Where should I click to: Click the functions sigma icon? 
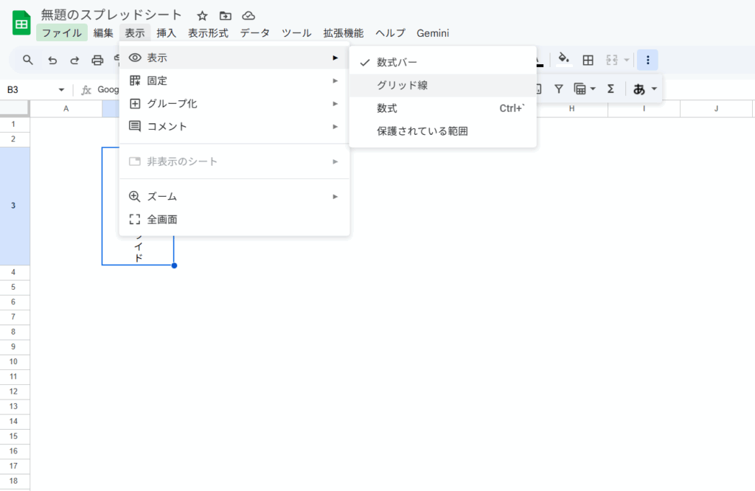coord(610,88)
